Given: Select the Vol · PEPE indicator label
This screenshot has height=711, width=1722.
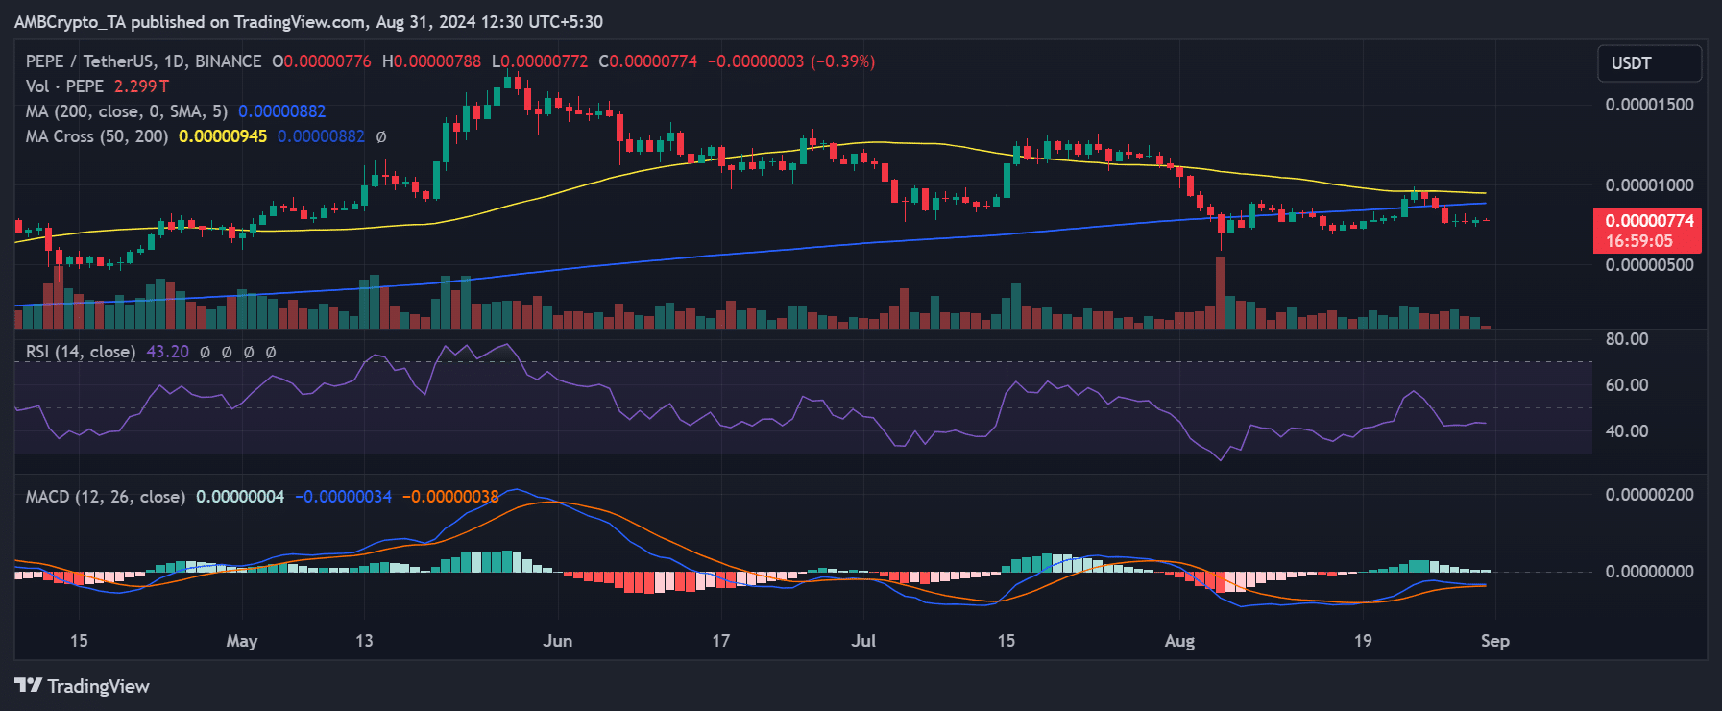Looking at the screenshot, I should pos(64,86).
